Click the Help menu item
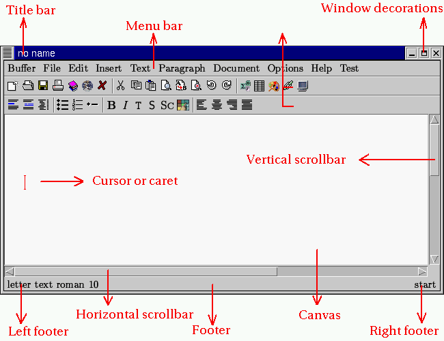444x341 pixels. [x=321, y=68]
